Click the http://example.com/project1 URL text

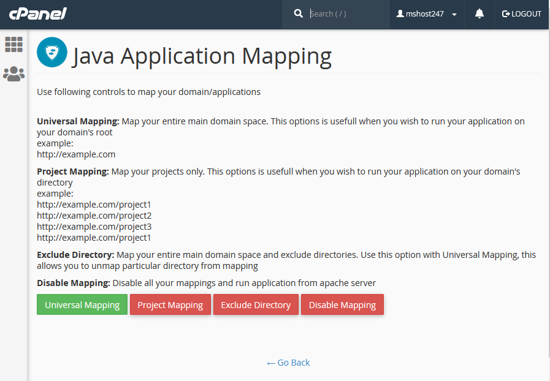(x=94, y=204)
